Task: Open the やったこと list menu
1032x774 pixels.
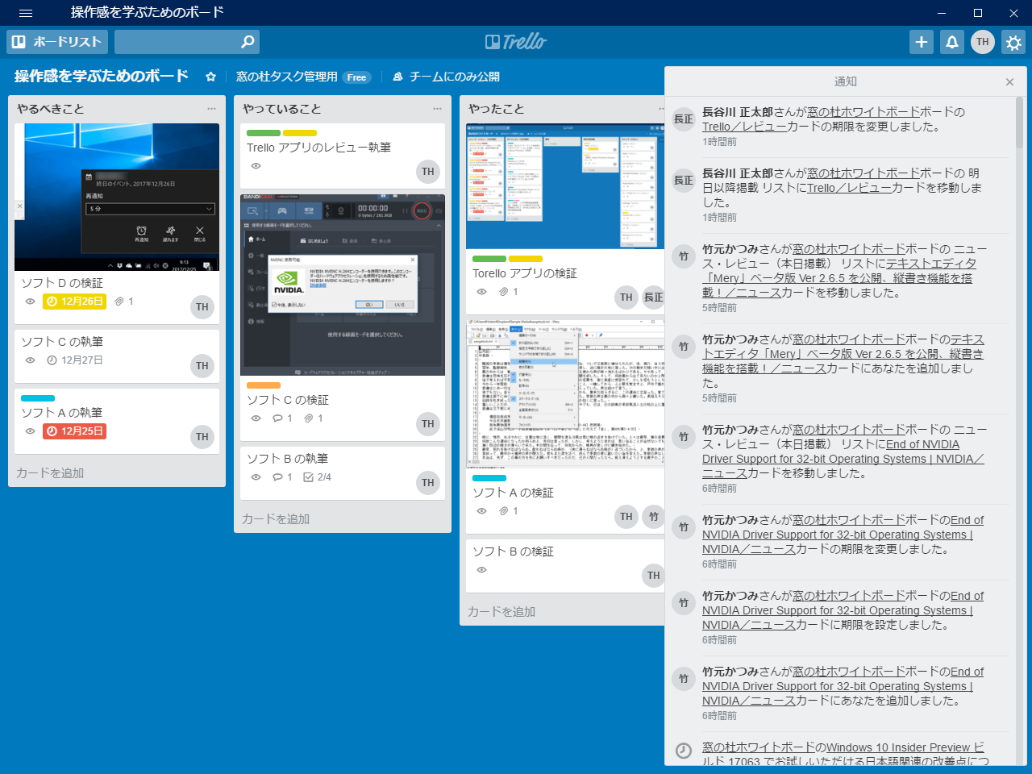Action: point(664,108)
